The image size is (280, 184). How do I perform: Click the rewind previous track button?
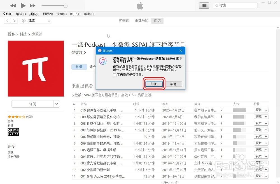click(13, 6)
